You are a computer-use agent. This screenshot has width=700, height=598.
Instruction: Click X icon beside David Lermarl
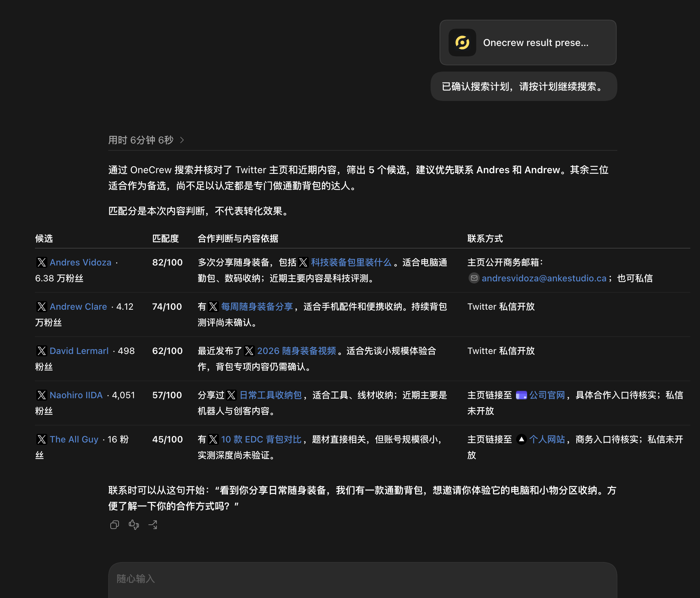click(42, 351)
